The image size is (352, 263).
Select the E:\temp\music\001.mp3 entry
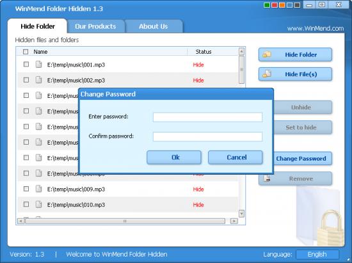pos(76,65)
